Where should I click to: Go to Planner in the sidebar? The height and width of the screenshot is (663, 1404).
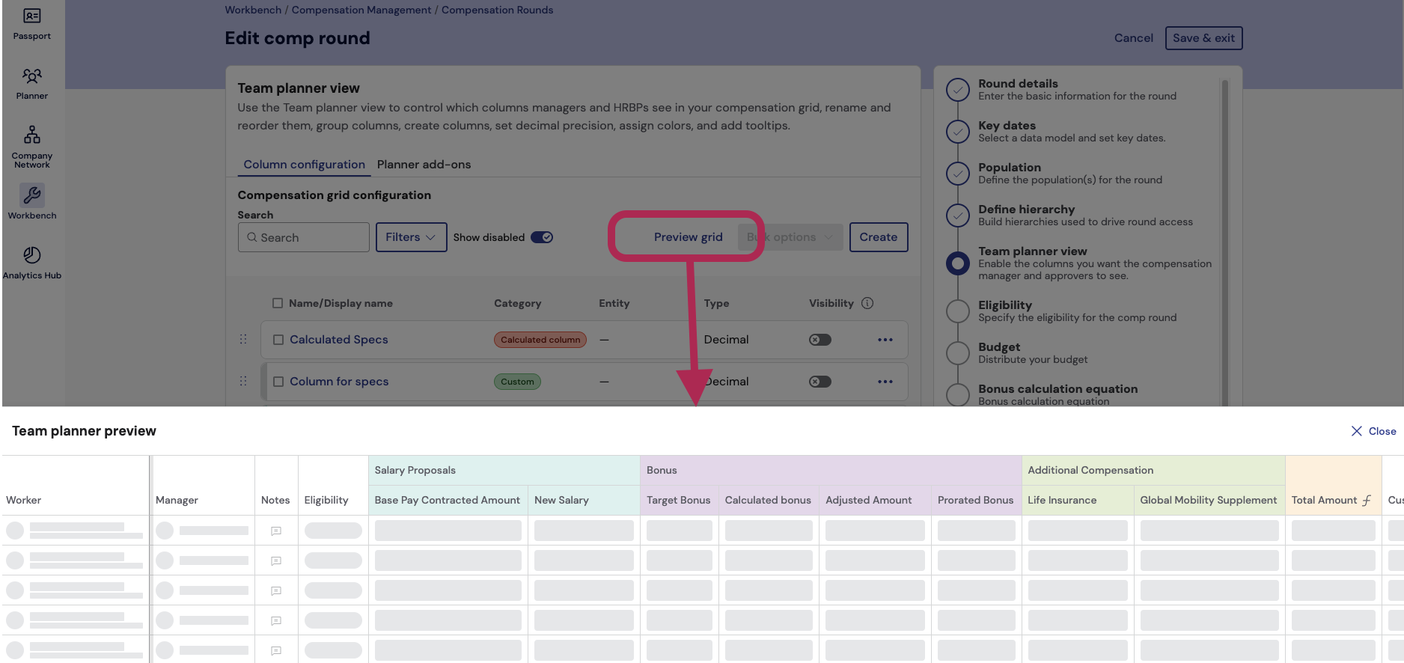point(31,76)
